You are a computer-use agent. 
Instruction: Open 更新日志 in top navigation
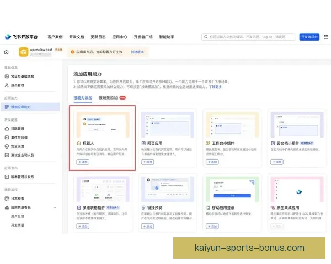pos(98,37)
